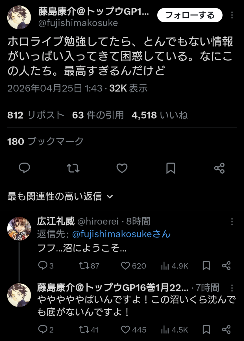View analytics for reply with 4.5K views
Viewport: 244px width, 341px height.
(x=175, y=330)
